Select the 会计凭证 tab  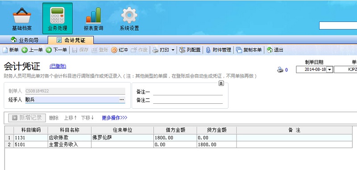[x=71, y=40]
